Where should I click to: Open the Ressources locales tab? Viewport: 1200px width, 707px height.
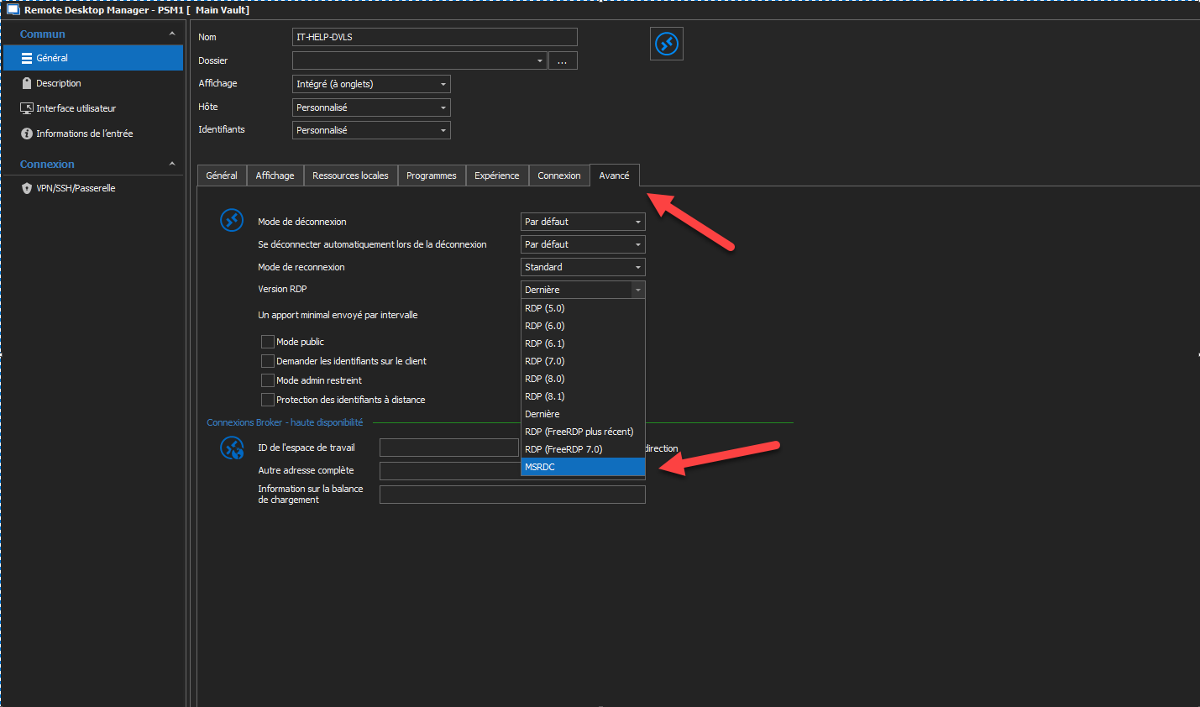(350, 175)
